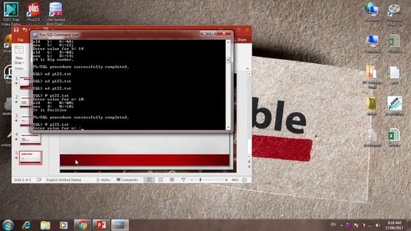411x231 pixels.
Task: Switch to Normal view
Action: tap(149, 180)
